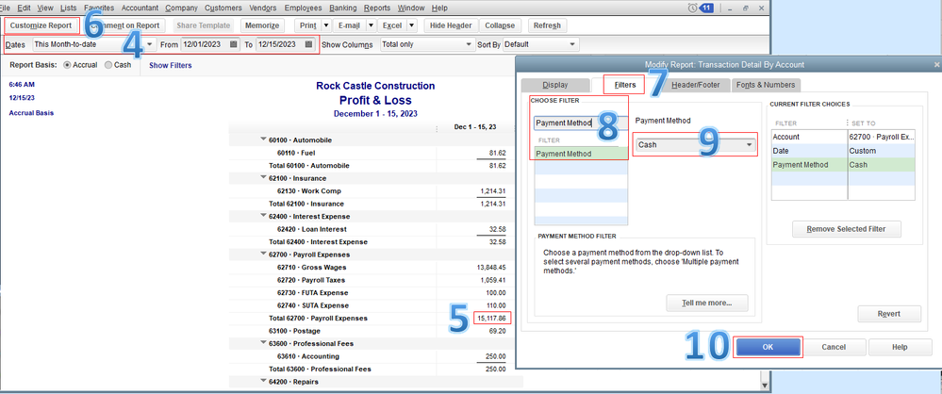Select Cash report basis
Screen dimensions: 942x394
[x=107, y=65]
